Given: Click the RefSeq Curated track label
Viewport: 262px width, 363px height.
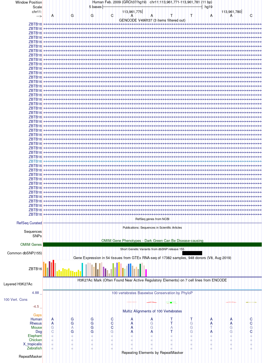Looking at the screenshot, I should tap(29, 223).
